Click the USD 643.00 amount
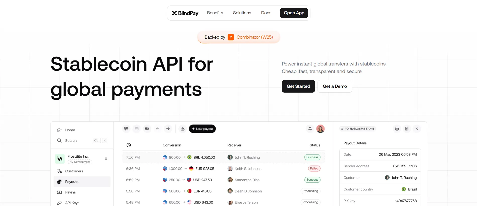The height and width of the screenshot is (206, 477). click(203, 202)
